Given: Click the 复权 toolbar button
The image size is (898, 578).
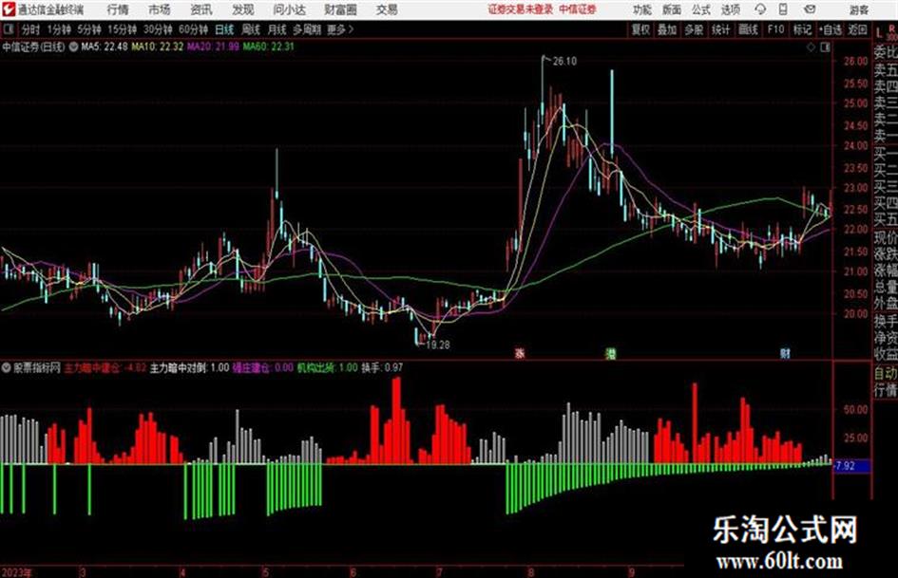Looking at the screenshot, I should point(640,29).
